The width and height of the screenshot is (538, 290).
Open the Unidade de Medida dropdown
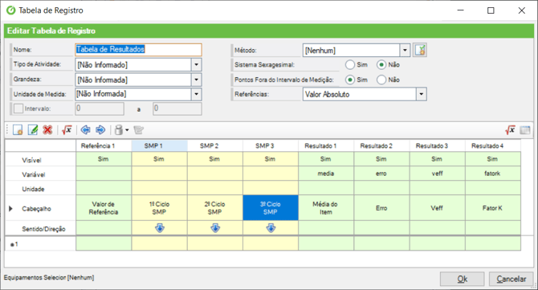196,94
